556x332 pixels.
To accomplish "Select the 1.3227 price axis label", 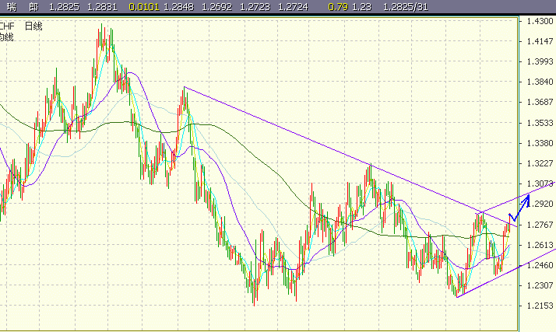I will pyautogui.click(x=540, y=163).
